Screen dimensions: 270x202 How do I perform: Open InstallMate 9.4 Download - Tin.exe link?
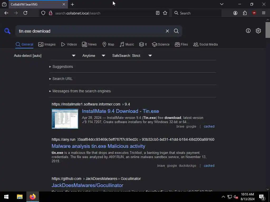pyautogui.click(x=120, y=111)
